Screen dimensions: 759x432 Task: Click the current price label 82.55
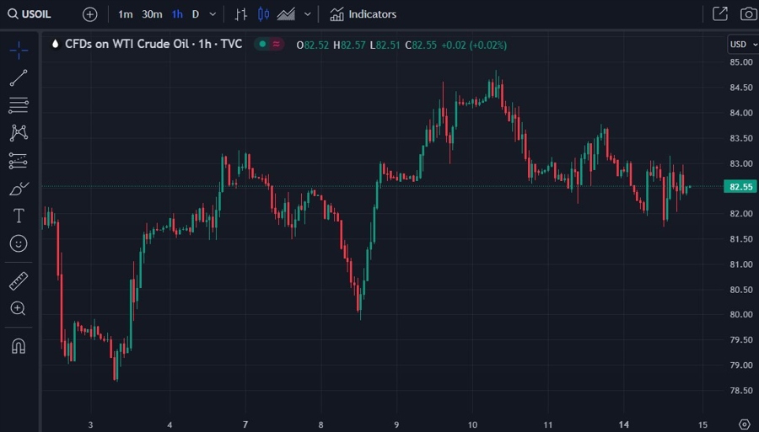click(x=740, y=186)
